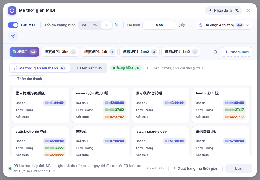Screen dimensions: 260x180
Task: Click the magnifier icon in search box
Action: tap(149, 68)
